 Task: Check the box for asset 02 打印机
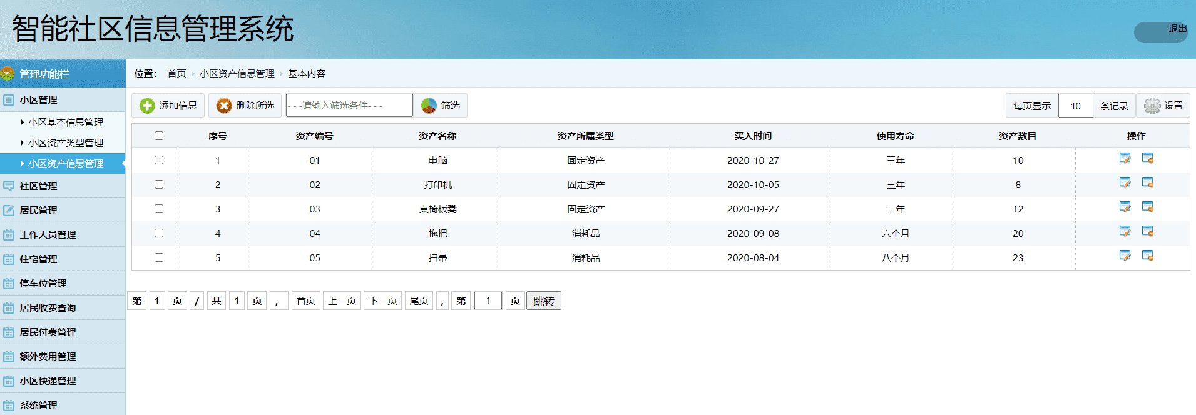(159, 184)
